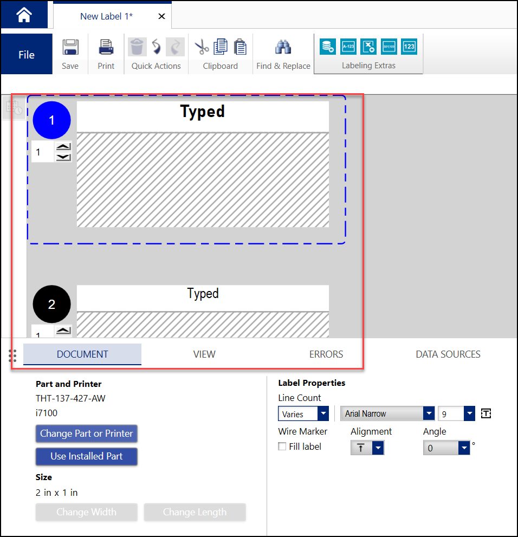The image size is (518, 537).
Task: Click the Change Part or Printer button
Action: (x=87, y=434)
